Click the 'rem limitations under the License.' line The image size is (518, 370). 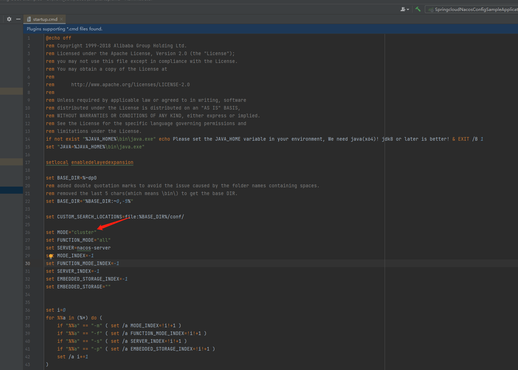point(94,131)
